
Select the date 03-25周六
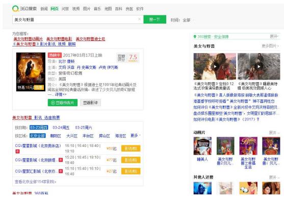(x=84, y=128)
